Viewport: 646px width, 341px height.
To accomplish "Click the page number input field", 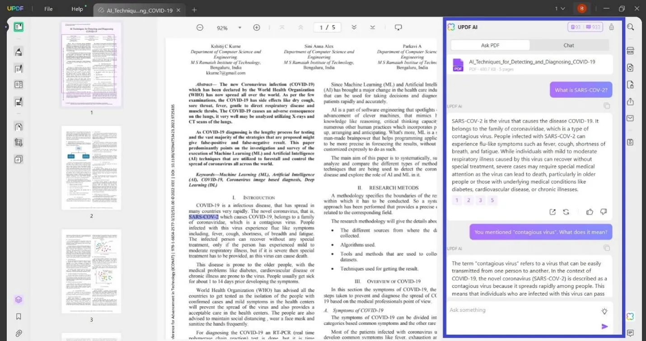I will (x=328, y=27).
